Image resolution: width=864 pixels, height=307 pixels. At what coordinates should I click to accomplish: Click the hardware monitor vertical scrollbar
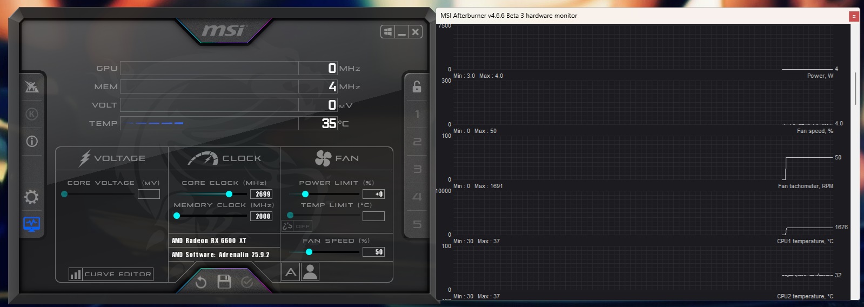click(855, 89)
